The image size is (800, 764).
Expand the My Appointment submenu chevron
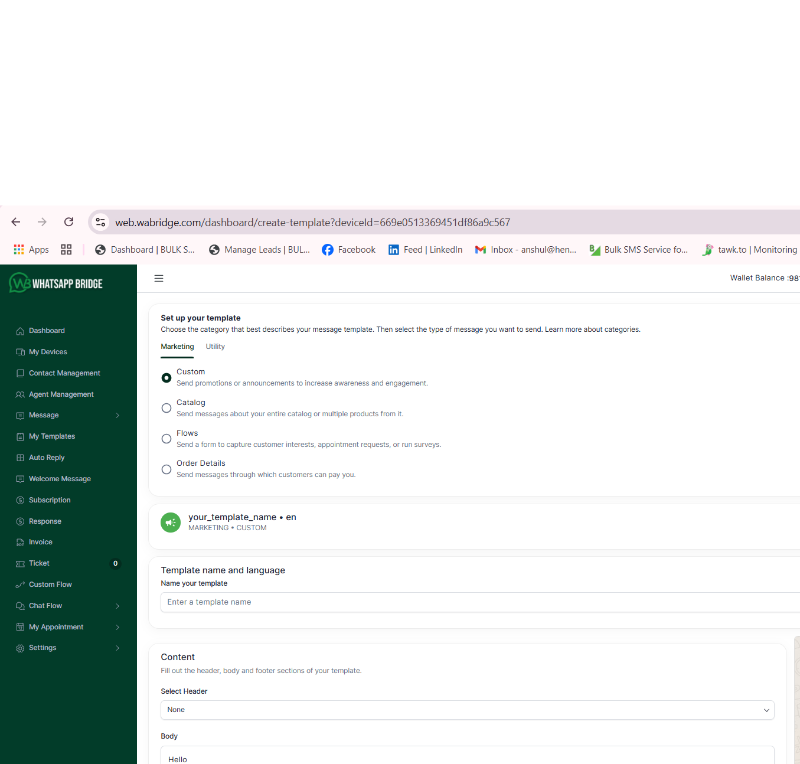(x=117, y=627)
